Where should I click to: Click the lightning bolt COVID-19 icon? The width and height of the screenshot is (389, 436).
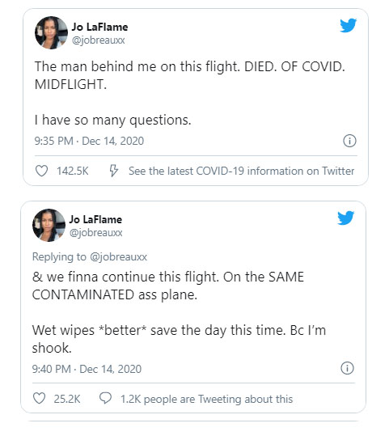[x=113, y=171]
